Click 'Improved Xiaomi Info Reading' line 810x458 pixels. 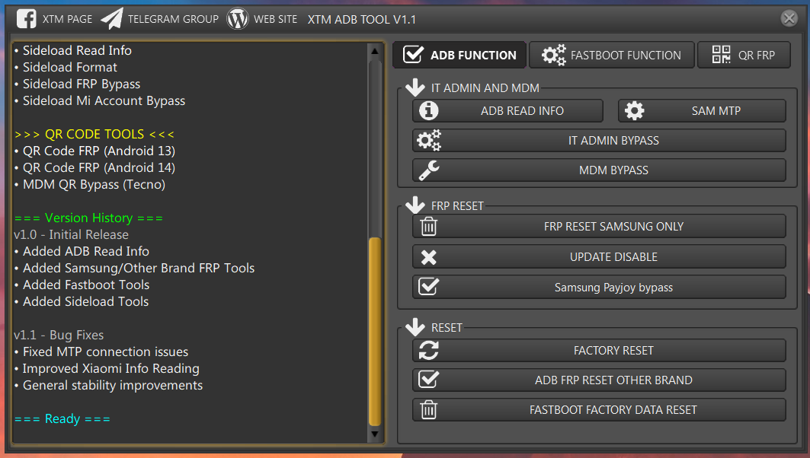[111, 369]
